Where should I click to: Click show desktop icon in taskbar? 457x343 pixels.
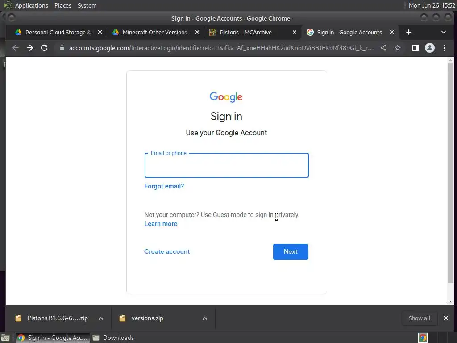[5, 338]
